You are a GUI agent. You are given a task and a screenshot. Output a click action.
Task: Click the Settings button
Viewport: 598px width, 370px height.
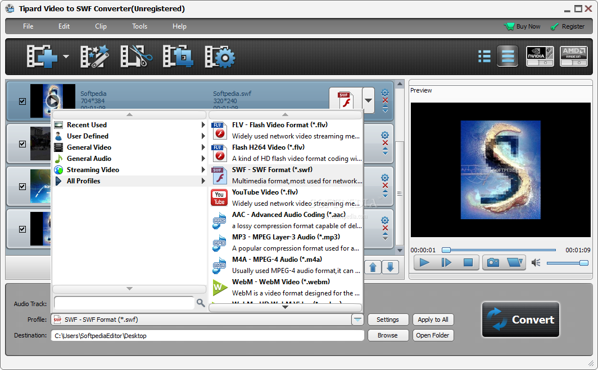(x=388, y=320)
